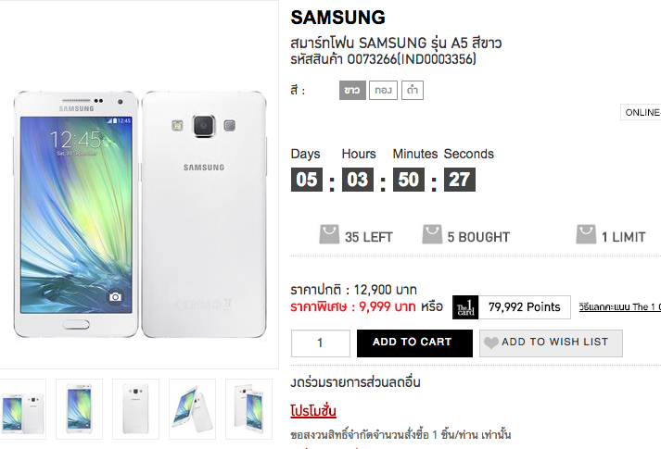
Task: Open The 1 Card points redemption link
Action: pos(619,307)
